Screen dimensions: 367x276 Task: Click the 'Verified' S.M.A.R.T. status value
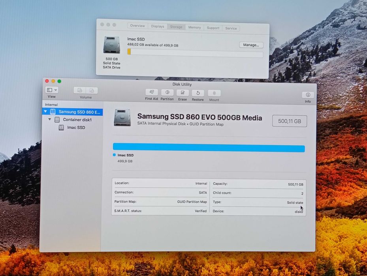(201, 211)
